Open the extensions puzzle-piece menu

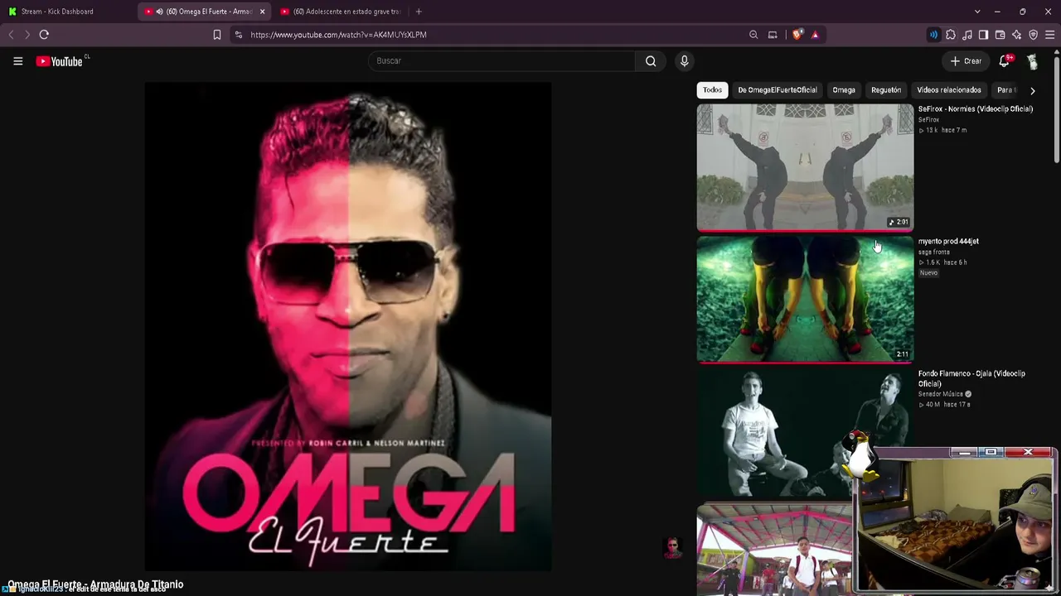pyautogui.click(x=951, y=35)
